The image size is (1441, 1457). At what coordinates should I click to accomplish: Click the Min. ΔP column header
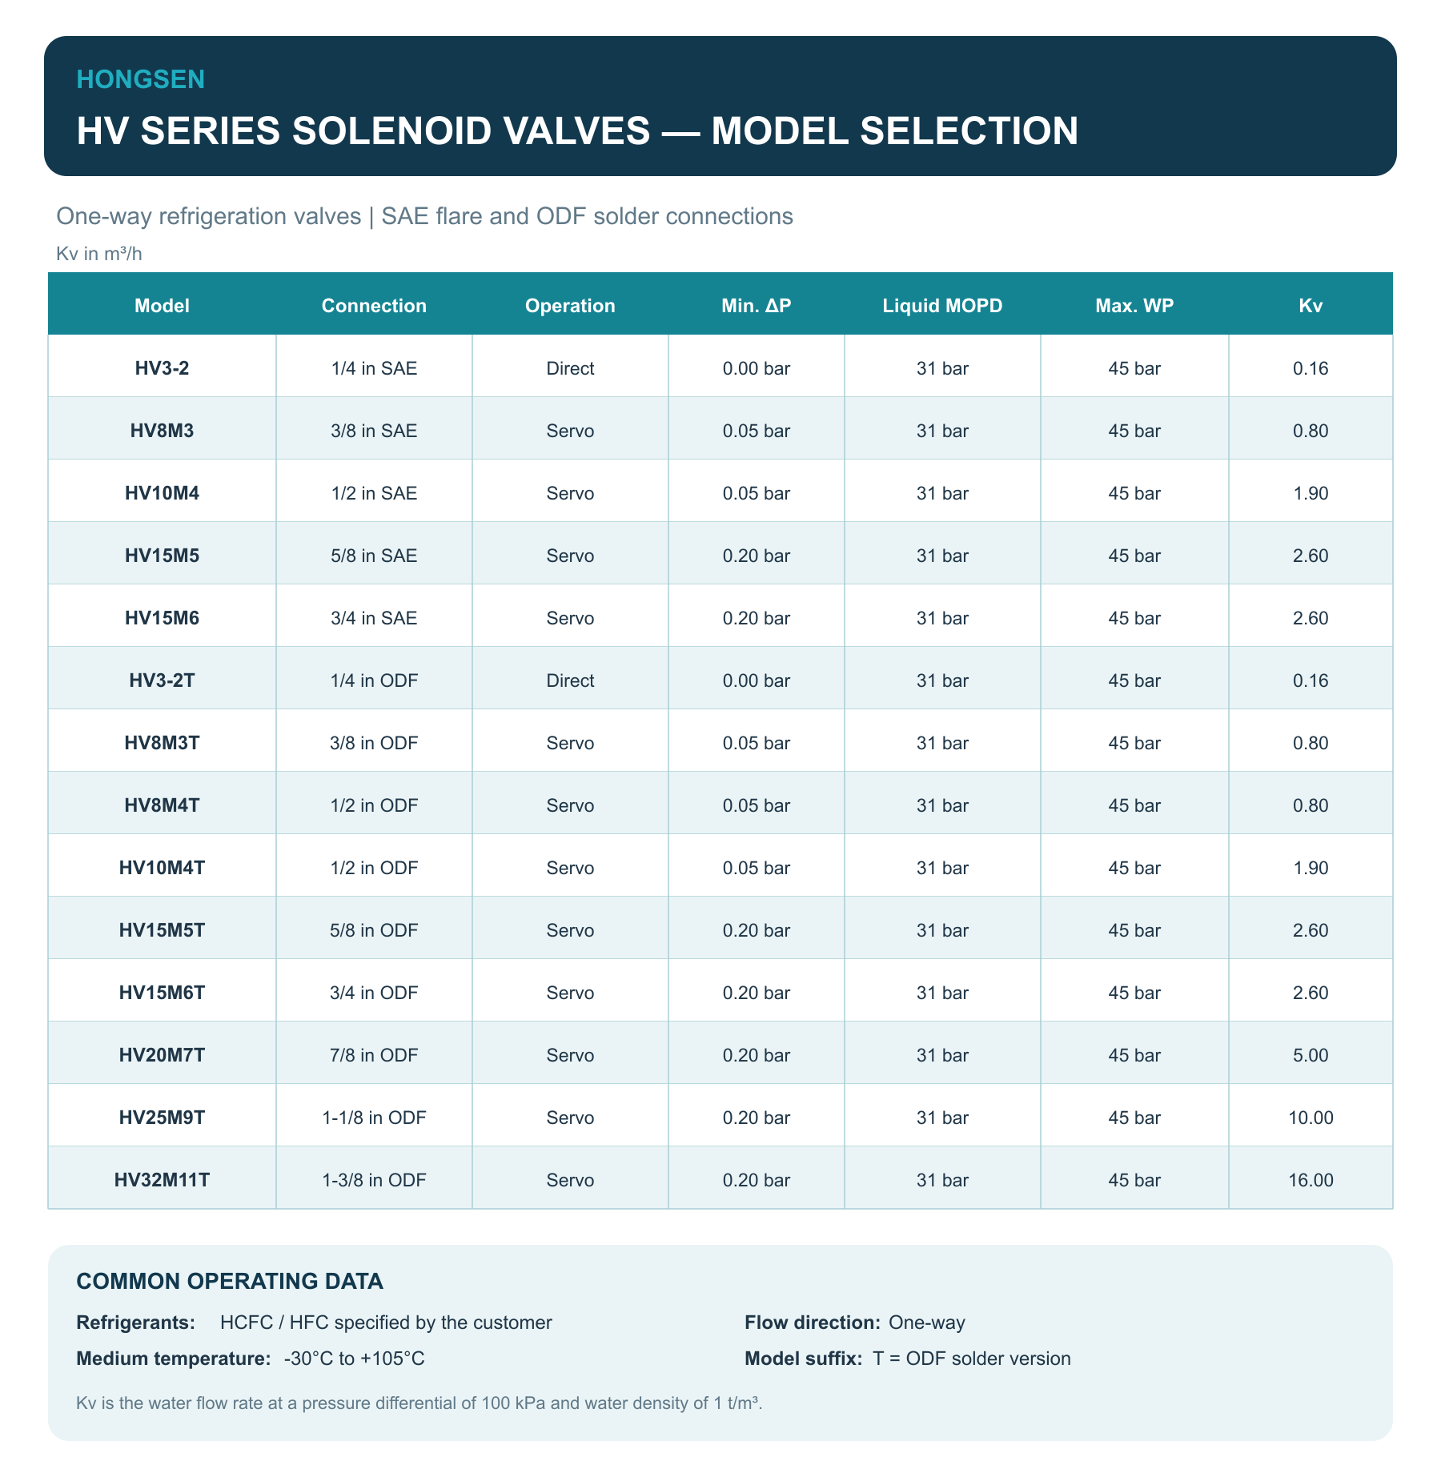756,305
